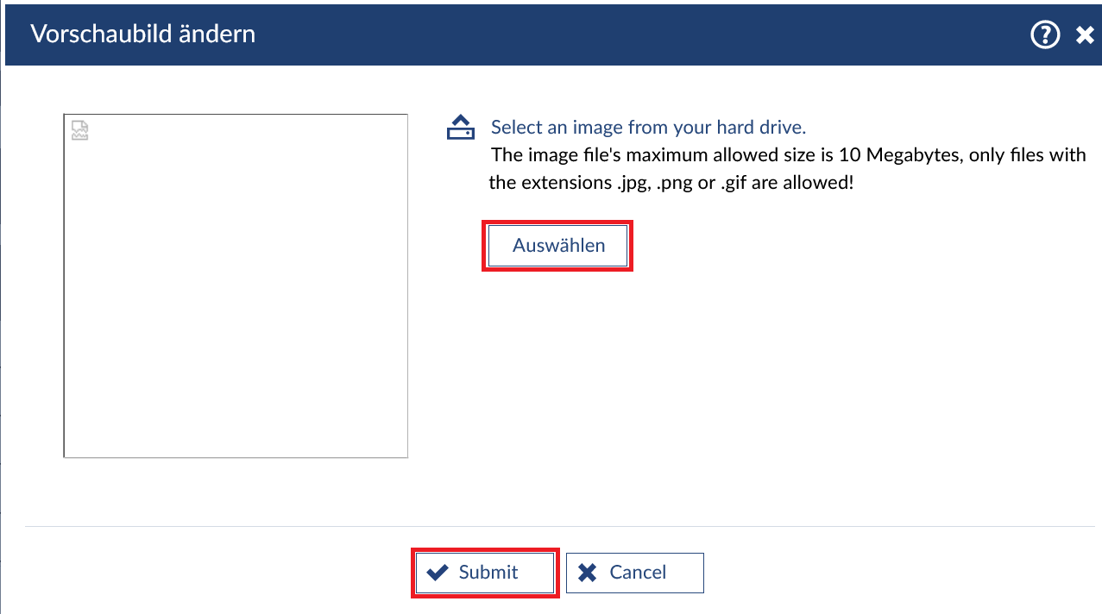Screen dimensions: 1102x614
Task: Click the word "Cancel" on its button
Action: tap(638, 573)
